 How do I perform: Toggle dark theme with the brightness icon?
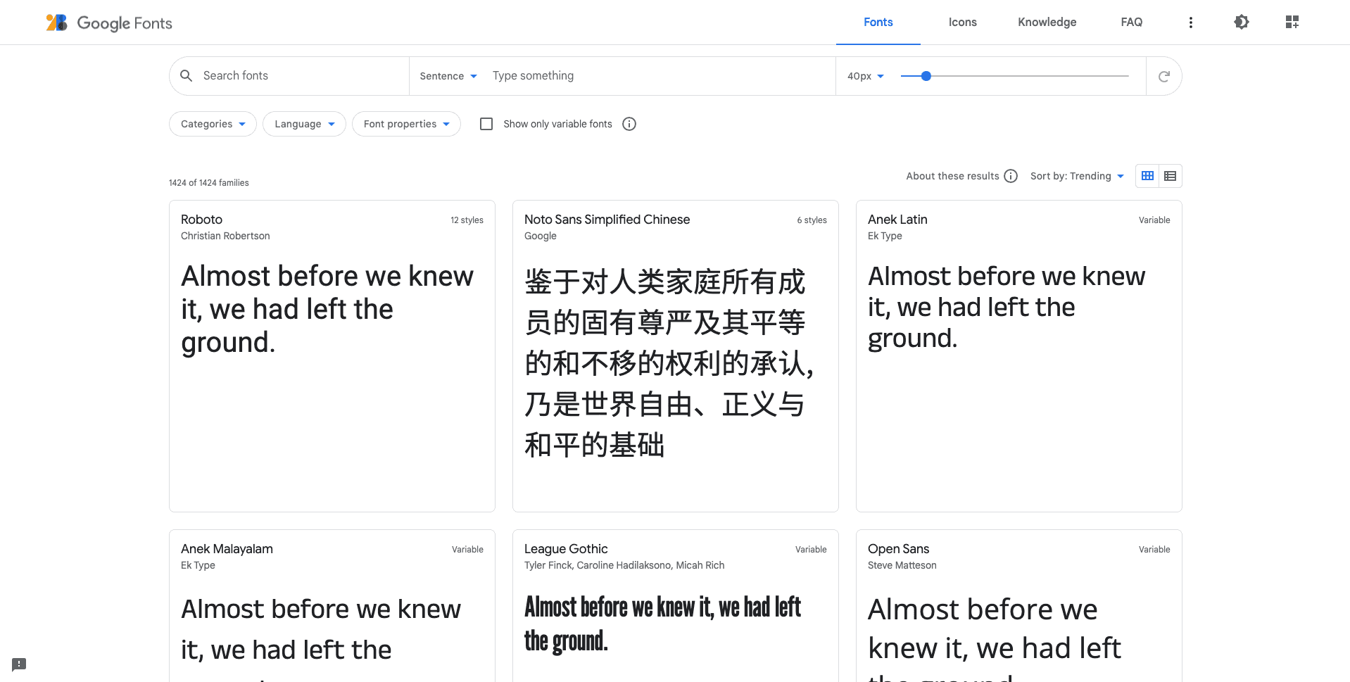click(1242, 22)
